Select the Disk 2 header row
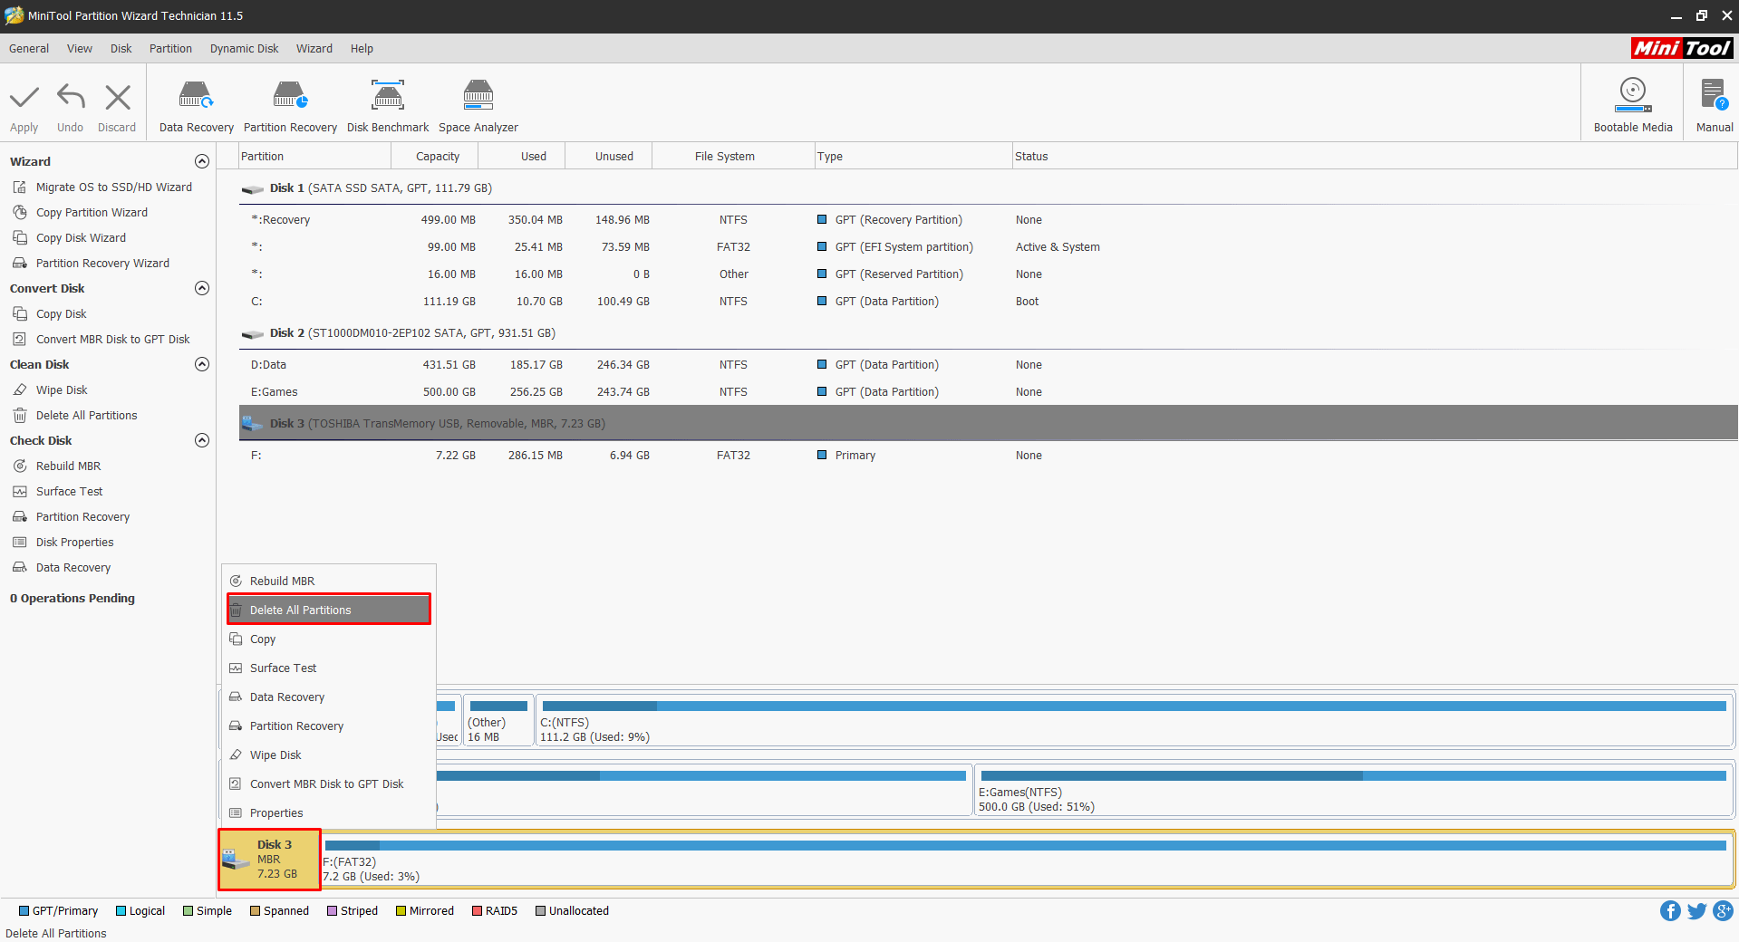The height and width of the screenshot is (942, 1739). [x=988, y=333]
